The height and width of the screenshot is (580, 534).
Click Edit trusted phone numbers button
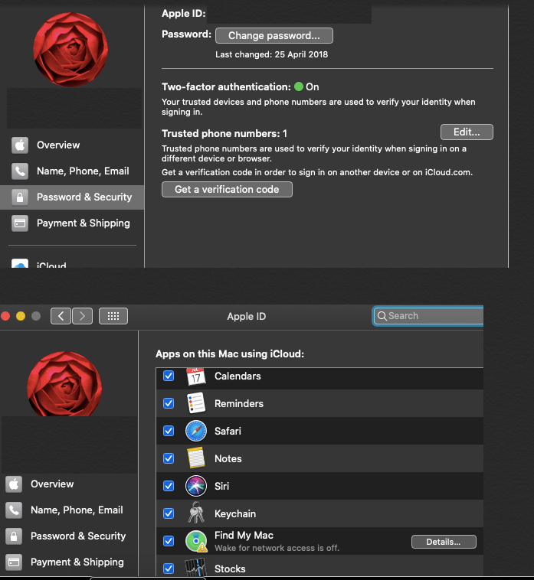[467, 132]
